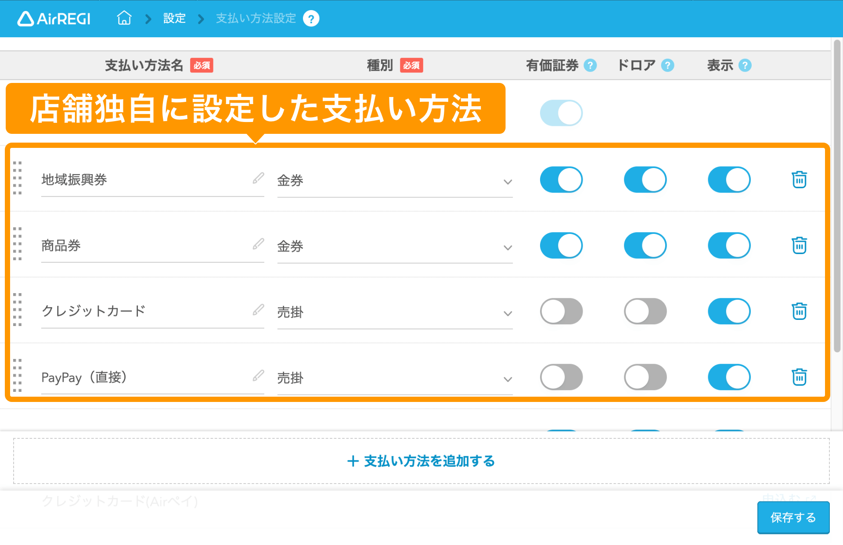
Task: Disable 有価証券 switch for 商品券
Action: [x=561, y=245]
